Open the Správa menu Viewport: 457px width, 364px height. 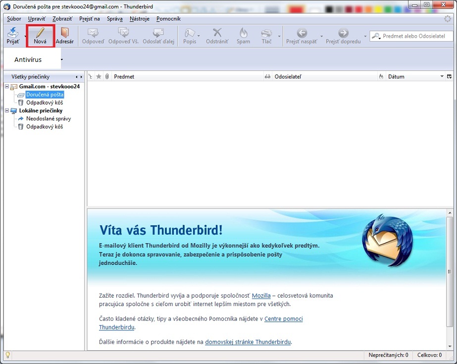coord(114,19)
